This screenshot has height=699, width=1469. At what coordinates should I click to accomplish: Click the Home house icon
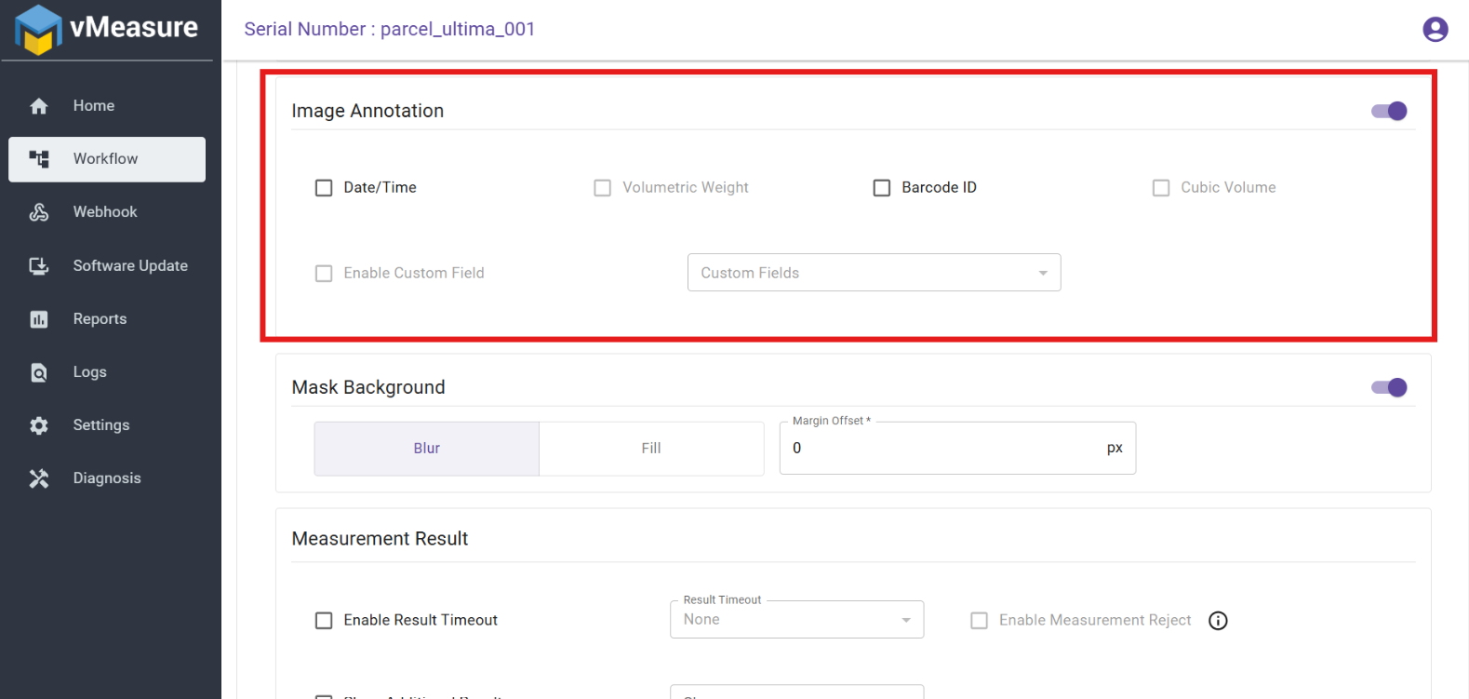[x=39, y=106]
